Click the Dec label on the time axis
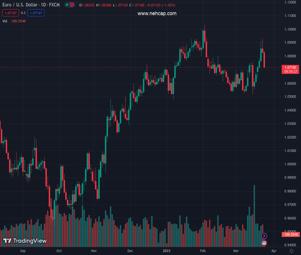Viewport: 301px width, 255px height. click(130, 251)
